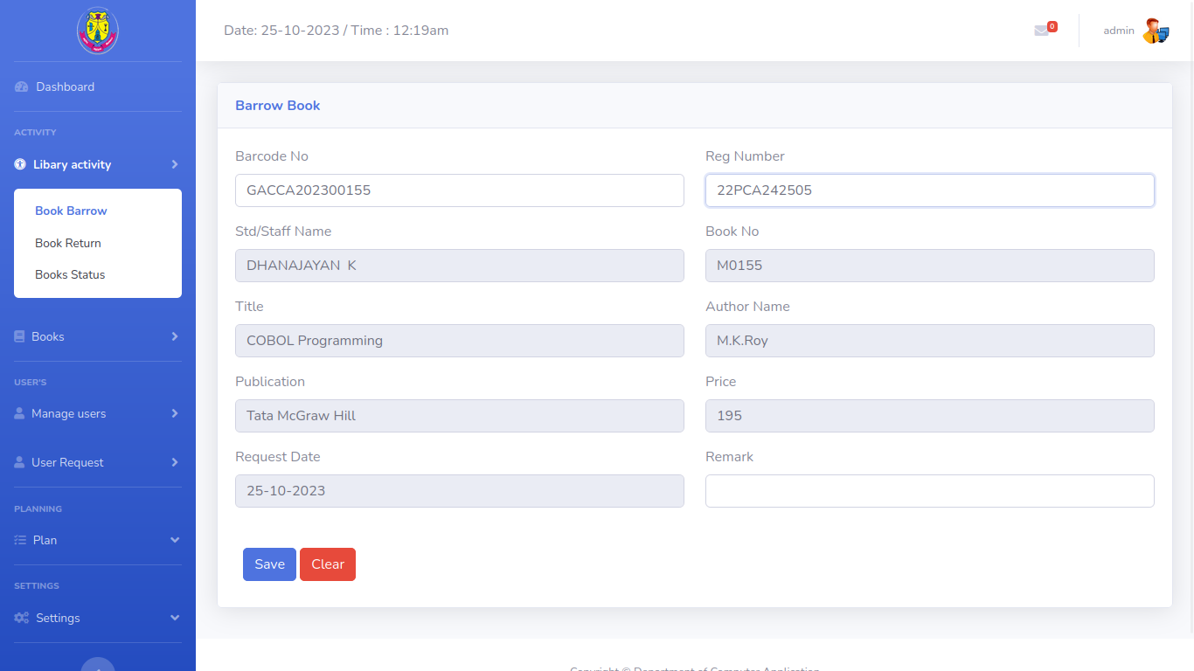Click the empty Remark input field
This screenshot has height=671, width=1194.
pyautogui.click(x=930, y=491)
